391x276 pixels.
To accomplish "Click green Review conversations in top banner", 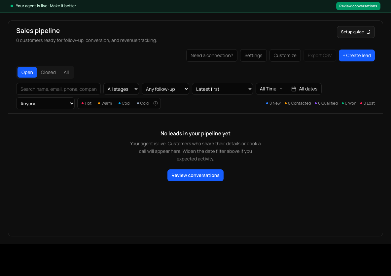I will tap(358, 6).
